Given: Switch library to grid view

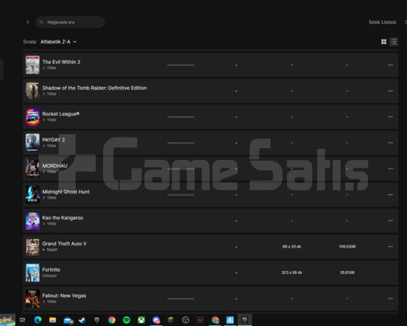Looking at the screenshot, I should click(x=384, y=42).
